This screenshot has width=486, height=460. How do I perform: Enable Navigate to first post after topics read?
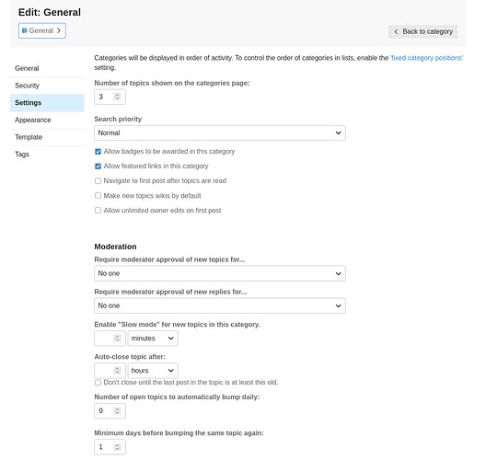point(98,181)
